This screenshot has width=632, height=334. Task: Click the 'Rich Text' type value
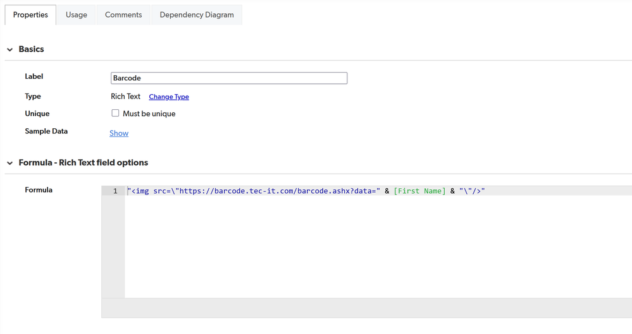[x=125, y=97]
